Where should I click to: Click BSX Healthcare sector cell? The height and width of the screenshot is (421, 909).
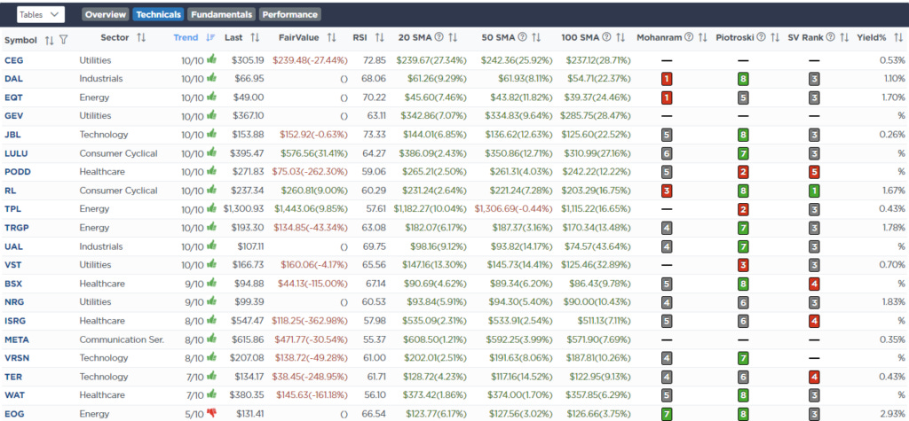pos(102,284)
